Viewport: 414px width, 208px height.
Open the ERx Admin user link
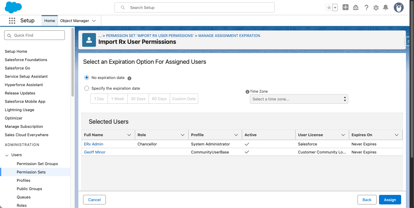[x=94, y=144]
